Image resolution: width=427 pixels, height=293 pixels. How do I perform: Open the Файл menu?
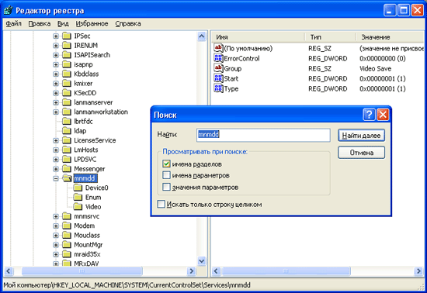tap(14, 24)
